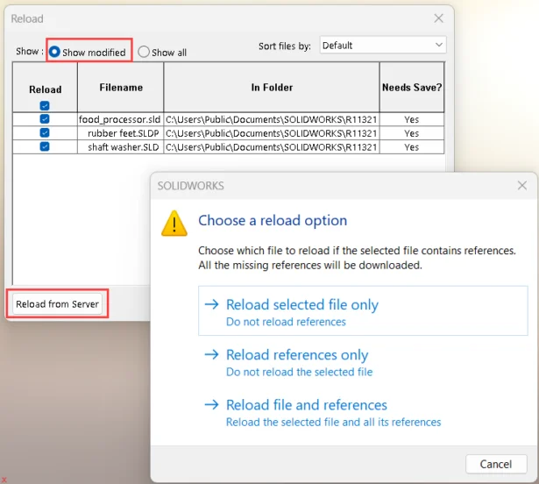Uncheck reload for food_processor.sld
Viewport: 539px width, 484px height.
point(45,119)
